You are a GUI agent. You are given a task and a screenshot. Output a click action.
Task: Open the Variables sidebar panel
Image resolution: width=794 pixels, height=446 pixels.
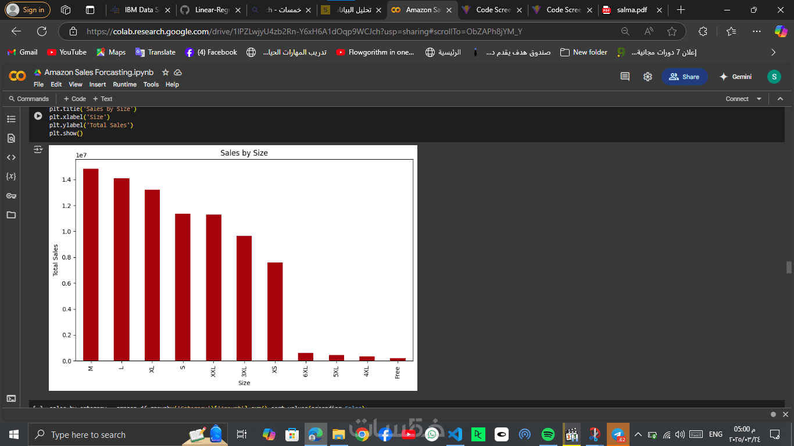tap(11, 177)
